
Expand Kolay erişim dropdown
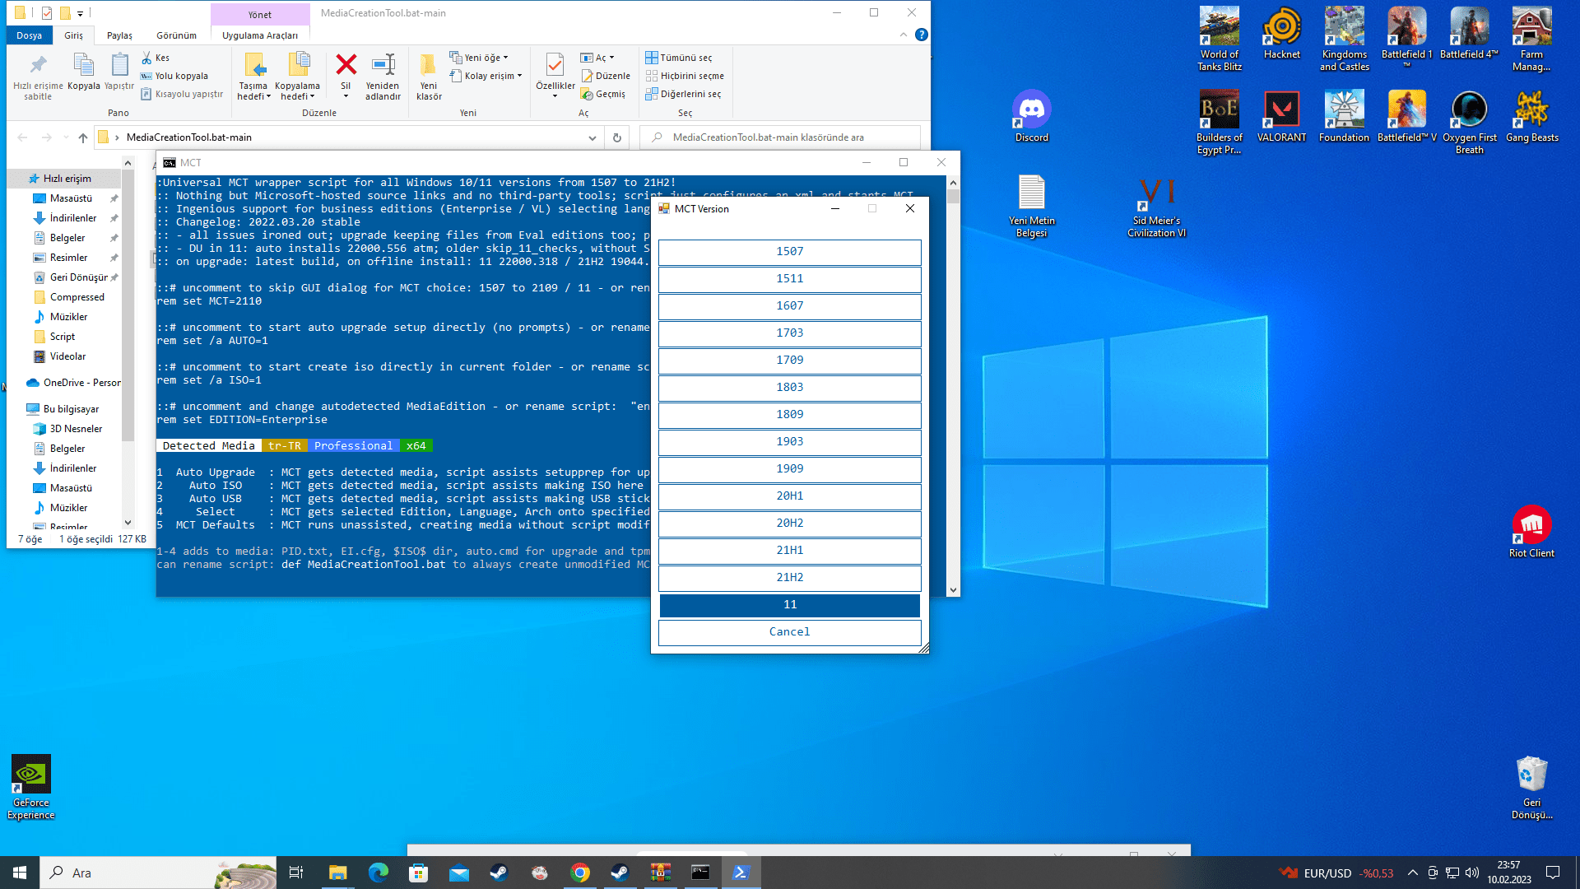[486, 76]
